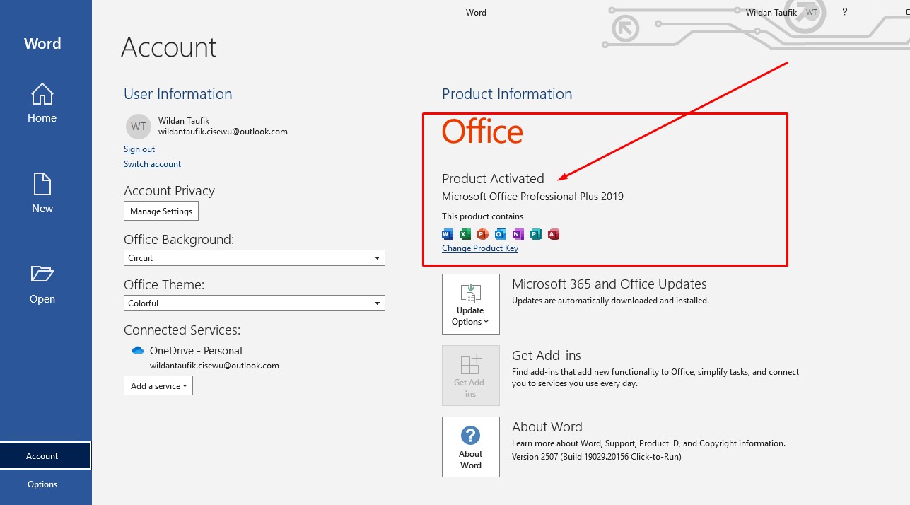The width and height of the screenshot is (910, 505).
Task: Click the 'Product Activated' text
Action: coord(493,179)
